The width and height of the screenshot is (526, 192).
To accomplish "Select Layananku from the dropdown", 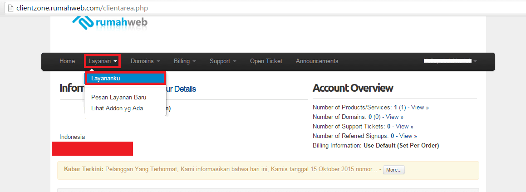I will pyautogui.click(x=125, y=78).
